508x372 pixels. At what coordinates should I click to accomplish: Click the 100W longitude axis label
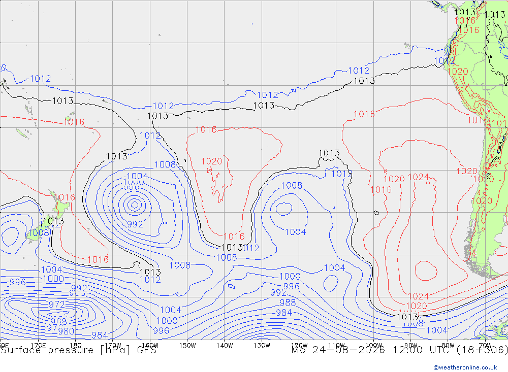[373, 346]
